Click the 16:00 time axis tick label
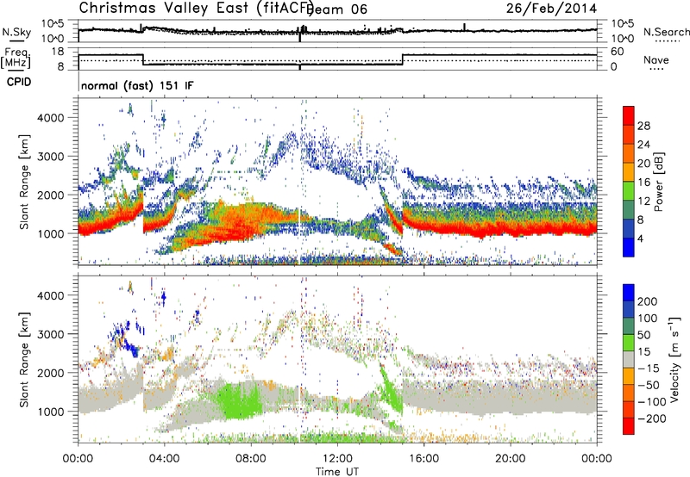Screen dimensions: 690x477 pos(423,459)
